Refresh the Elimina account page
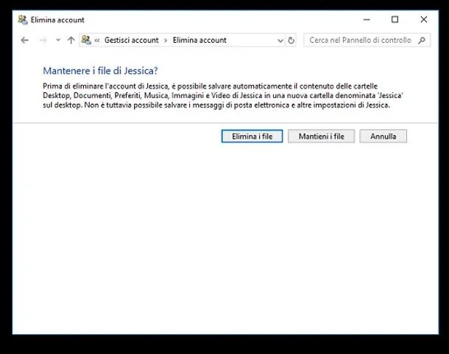 click(291, 41)
